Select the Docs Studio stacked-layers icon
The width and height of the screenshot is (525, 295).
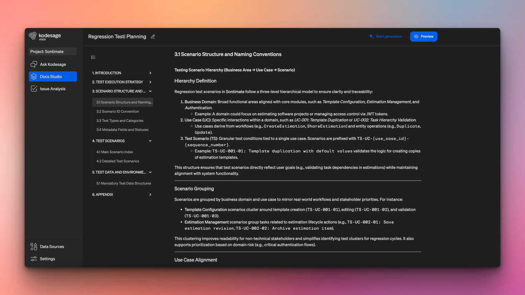tap(34, 76)
